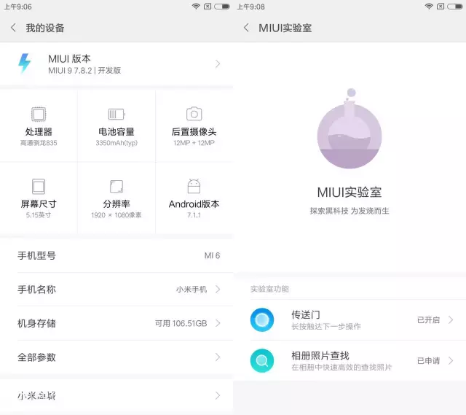Tap the 1920 × 1080像素 value
Screen dimensions: 466x415
coord(116,215)
